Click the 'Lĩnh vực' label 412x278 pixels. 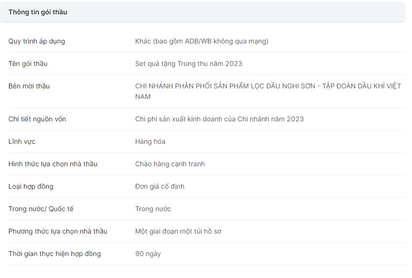click(22, 141)
